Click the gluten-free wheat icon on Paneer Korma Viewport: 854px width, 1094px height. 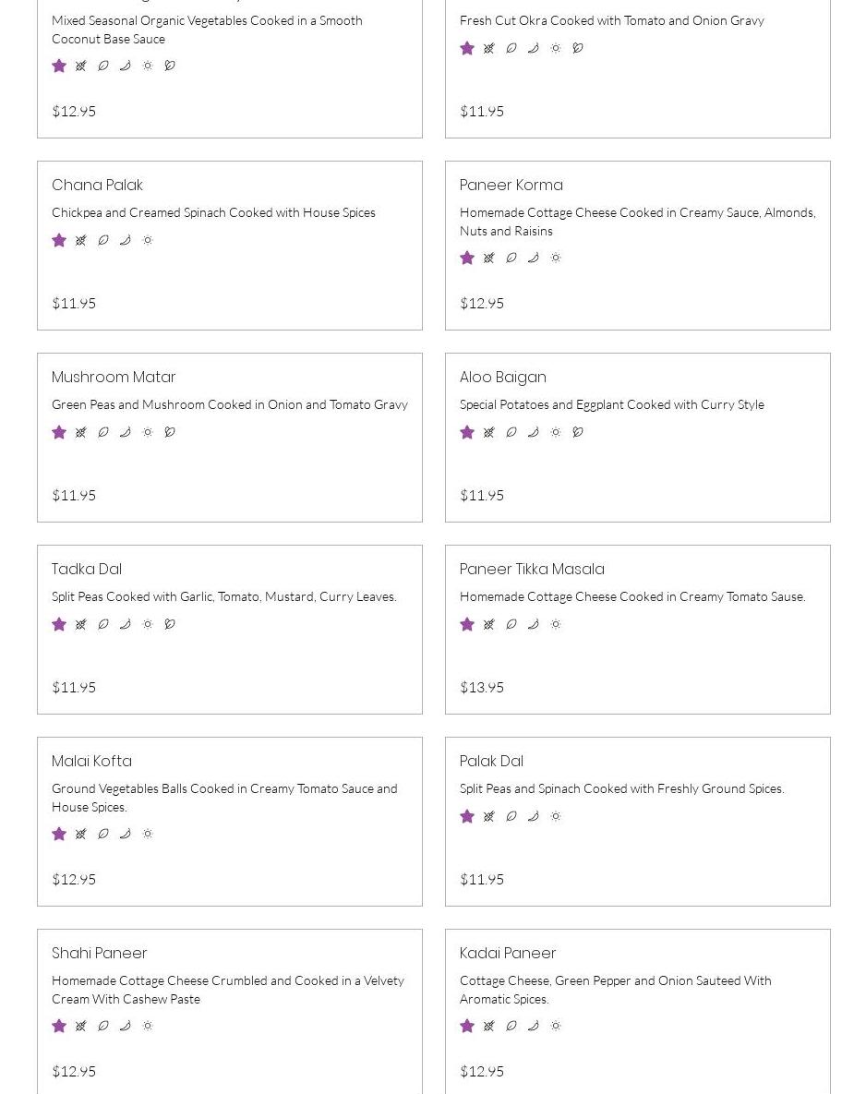(x=489, y=258)
